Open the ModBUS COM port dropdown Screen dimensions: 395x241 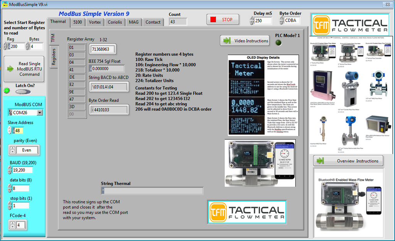[x=40, y=113]
